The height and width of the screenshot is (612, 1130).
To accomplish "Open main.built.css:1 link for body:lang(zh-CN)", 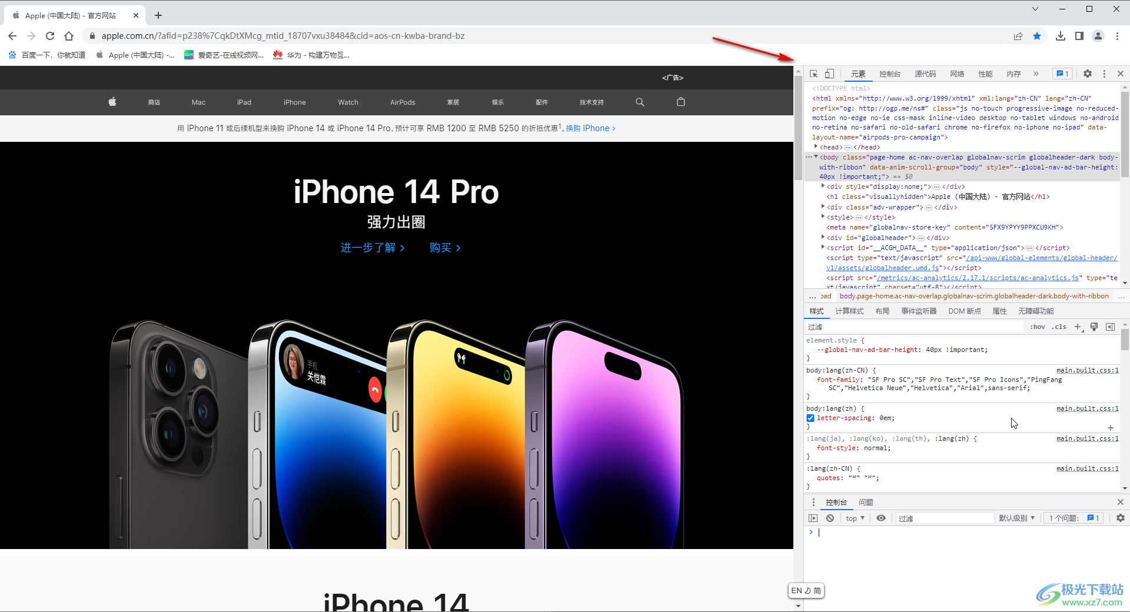I will [1087, 370].
